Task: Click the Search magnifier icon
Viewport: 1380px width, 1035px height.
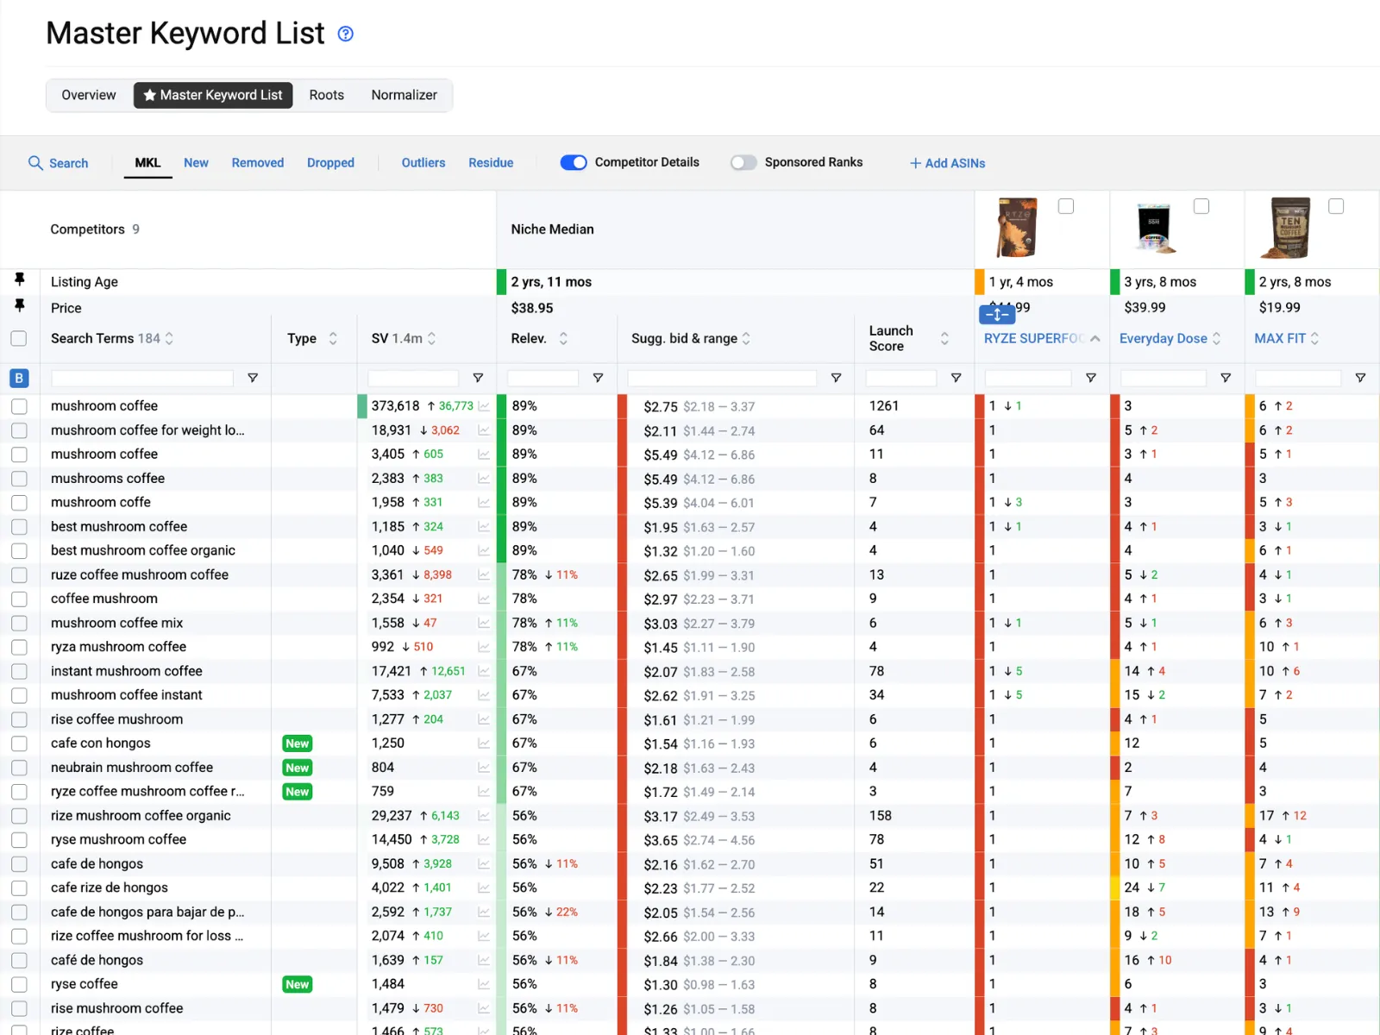Action: (36, 163)
